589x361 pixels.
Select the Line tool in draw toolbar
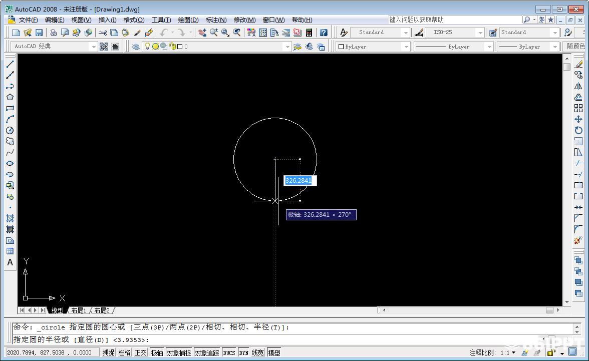coord(10,64)
